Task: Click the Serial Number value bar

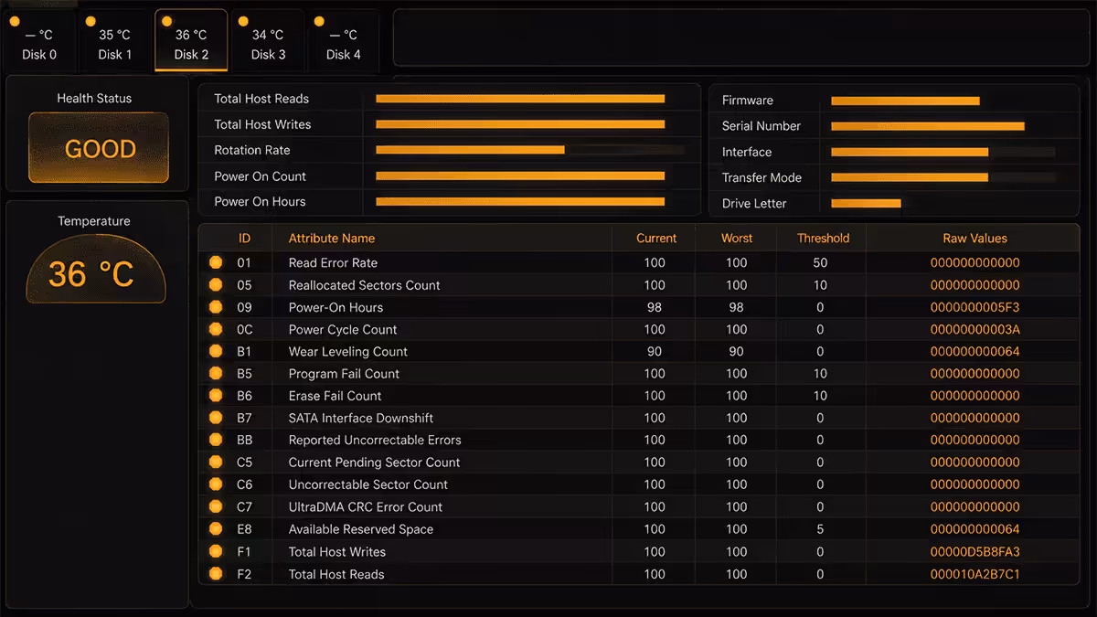Action: (x=928, y=126)
